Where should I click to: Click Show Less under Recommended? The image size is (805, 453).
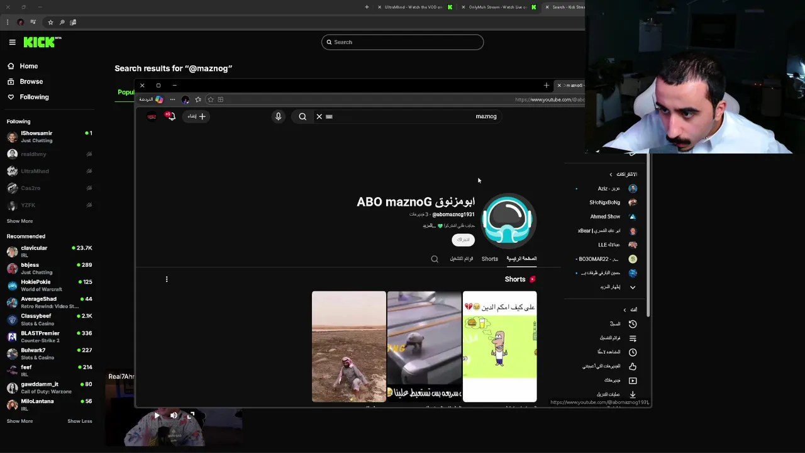pos(80,421)
